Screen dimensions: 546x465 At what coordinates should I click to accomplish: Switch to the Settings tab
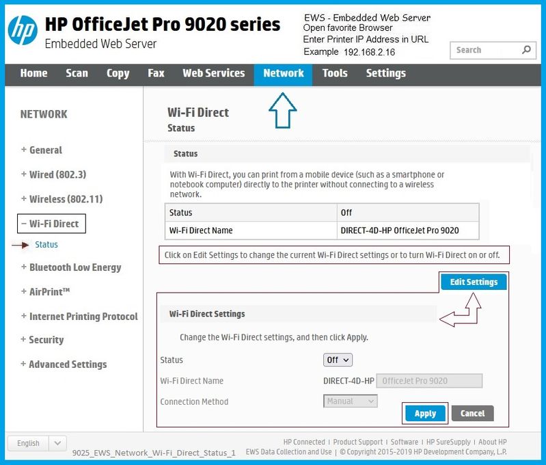[x=386, y=73]
